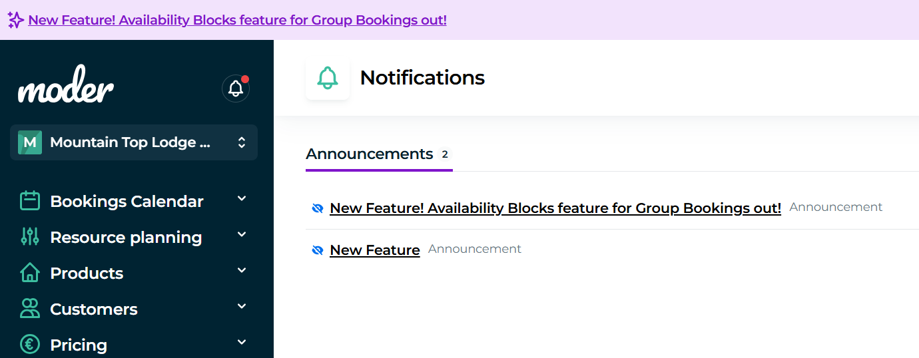Switch to the Announcements tab
Screen dimensions: 919x358
(379, 155)
